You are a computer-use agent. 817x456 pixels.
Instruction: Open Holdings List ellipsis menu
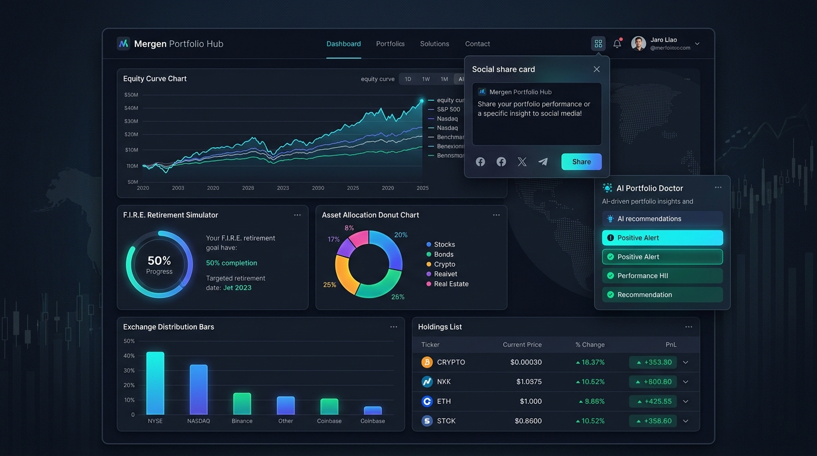click(689, 327)
